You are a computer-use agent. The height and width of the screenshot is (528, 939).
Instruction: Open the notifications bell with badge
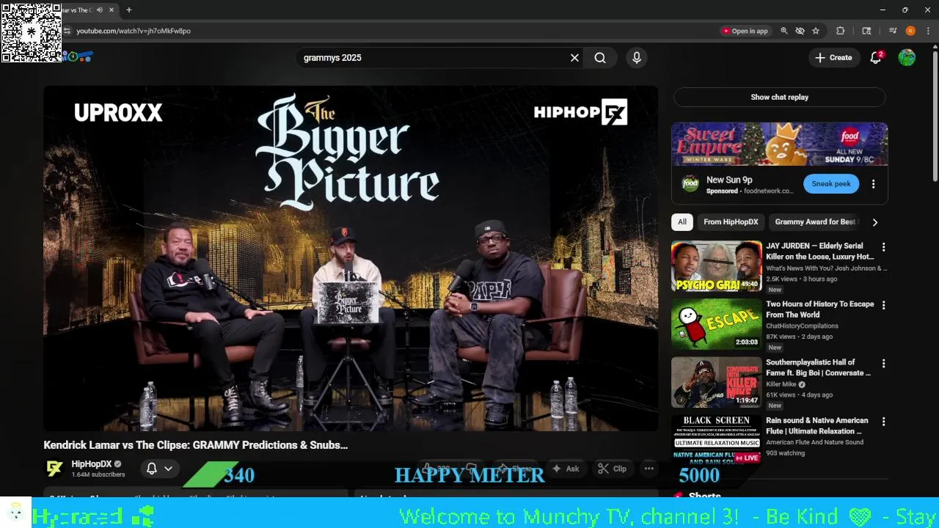(x=876, y=58)
